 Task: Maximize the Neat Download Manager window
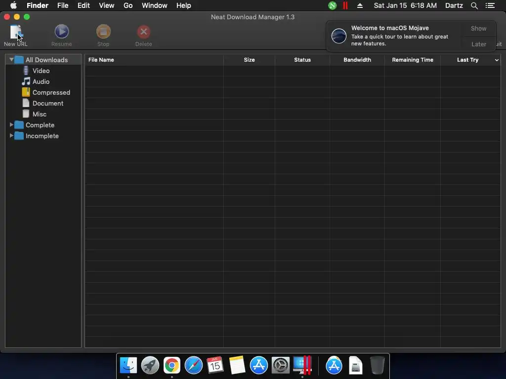(27, 17)
